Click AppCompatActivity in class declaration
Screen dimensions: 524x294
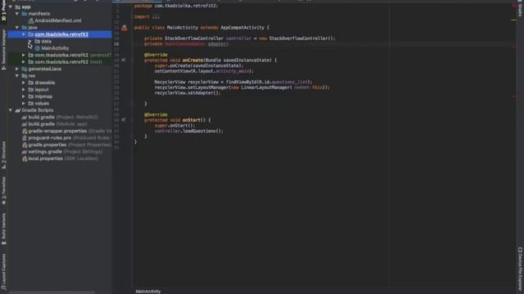(x=242, y=28)
